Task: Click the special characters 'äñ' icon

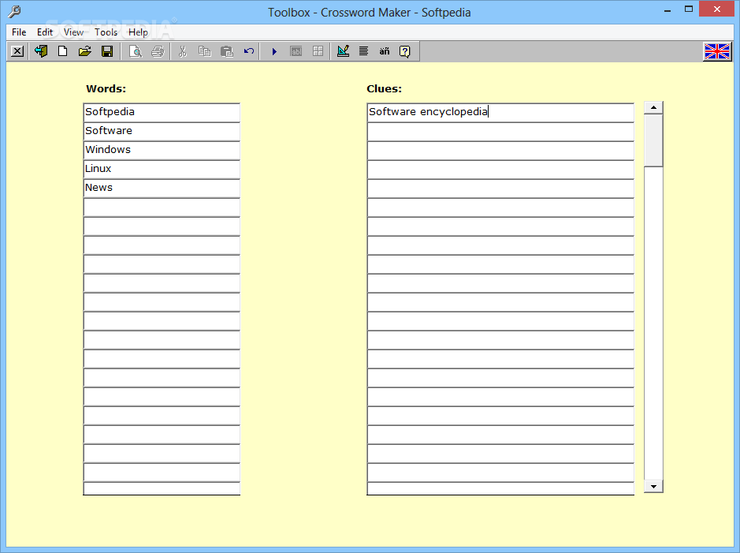Action: (385, 51)
